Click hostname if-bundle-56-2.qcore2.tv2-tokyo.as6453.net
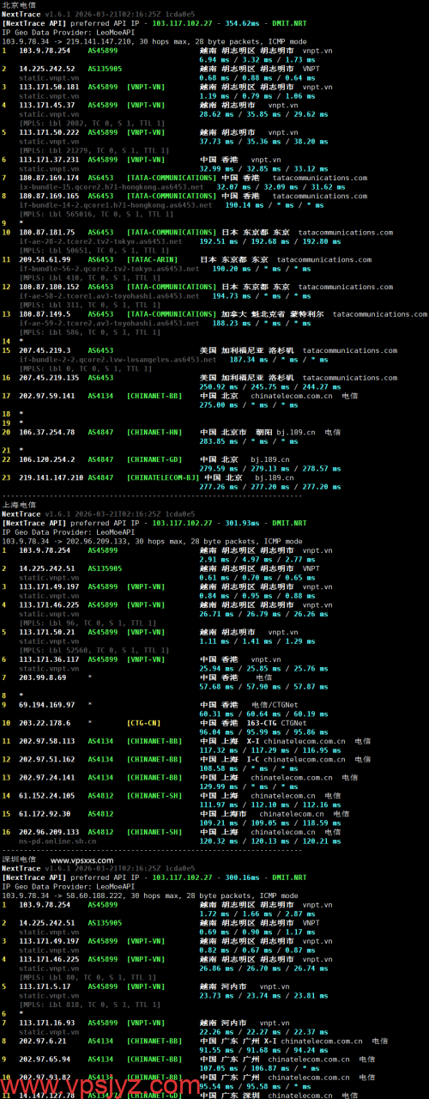 [x=109, y=269]
